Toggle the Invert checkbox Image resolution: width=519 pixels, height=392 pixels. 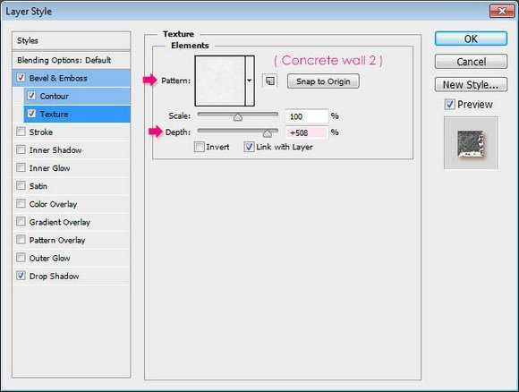pyautogui.click(x=200, y=147)
